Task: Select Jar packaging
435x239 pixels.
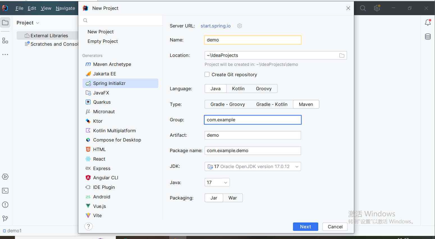Action: (x=214, y=198)
